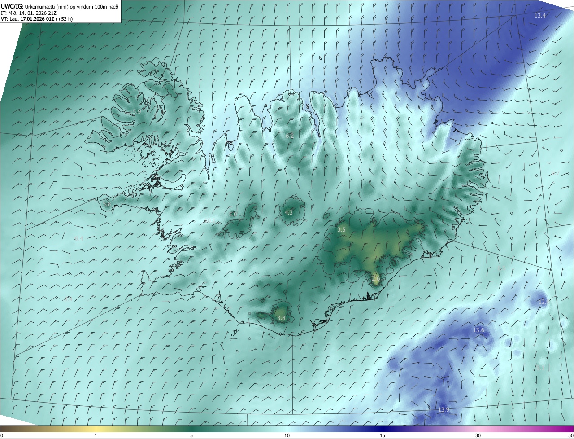This screenshot has width=574, height=439.
Task: Click the 2.6 value near the southeast coast
Action: pos(376,278)
